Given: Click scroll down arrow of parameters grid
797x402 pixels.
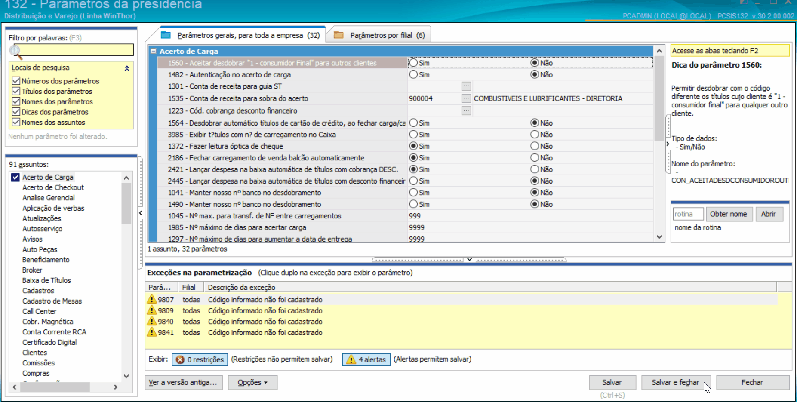Looking at the screenshot, I should pyautogui.click(x=659, y=237).
